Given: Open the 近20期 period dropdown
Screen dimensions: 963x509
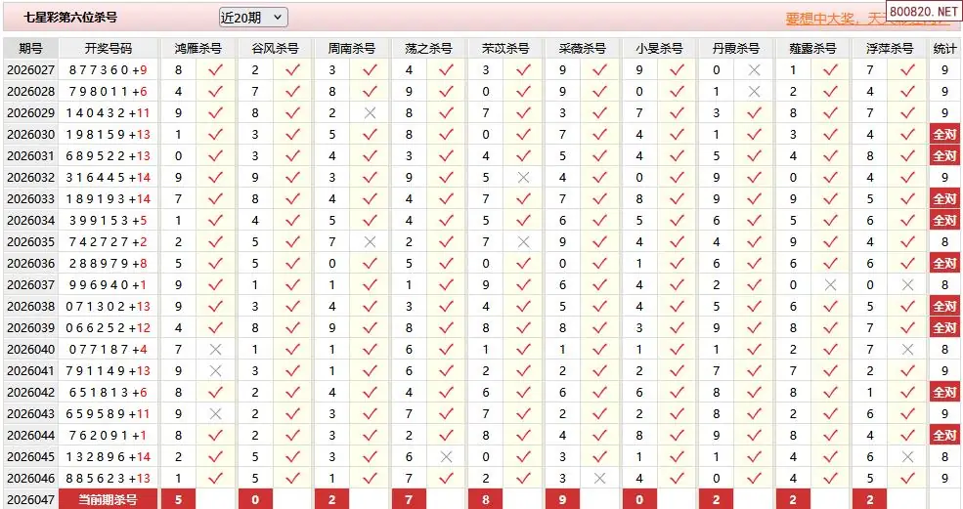Looking at the screenshot, I should 253,17.
